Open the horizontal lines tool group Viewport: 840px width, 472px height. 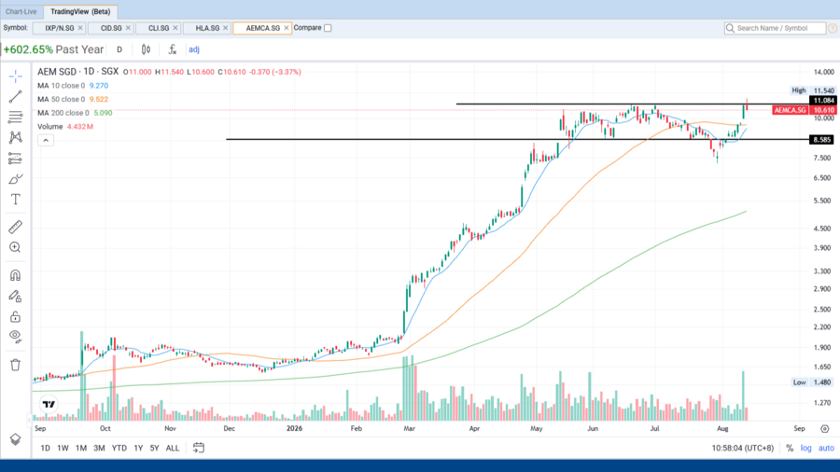pos(16,118)
